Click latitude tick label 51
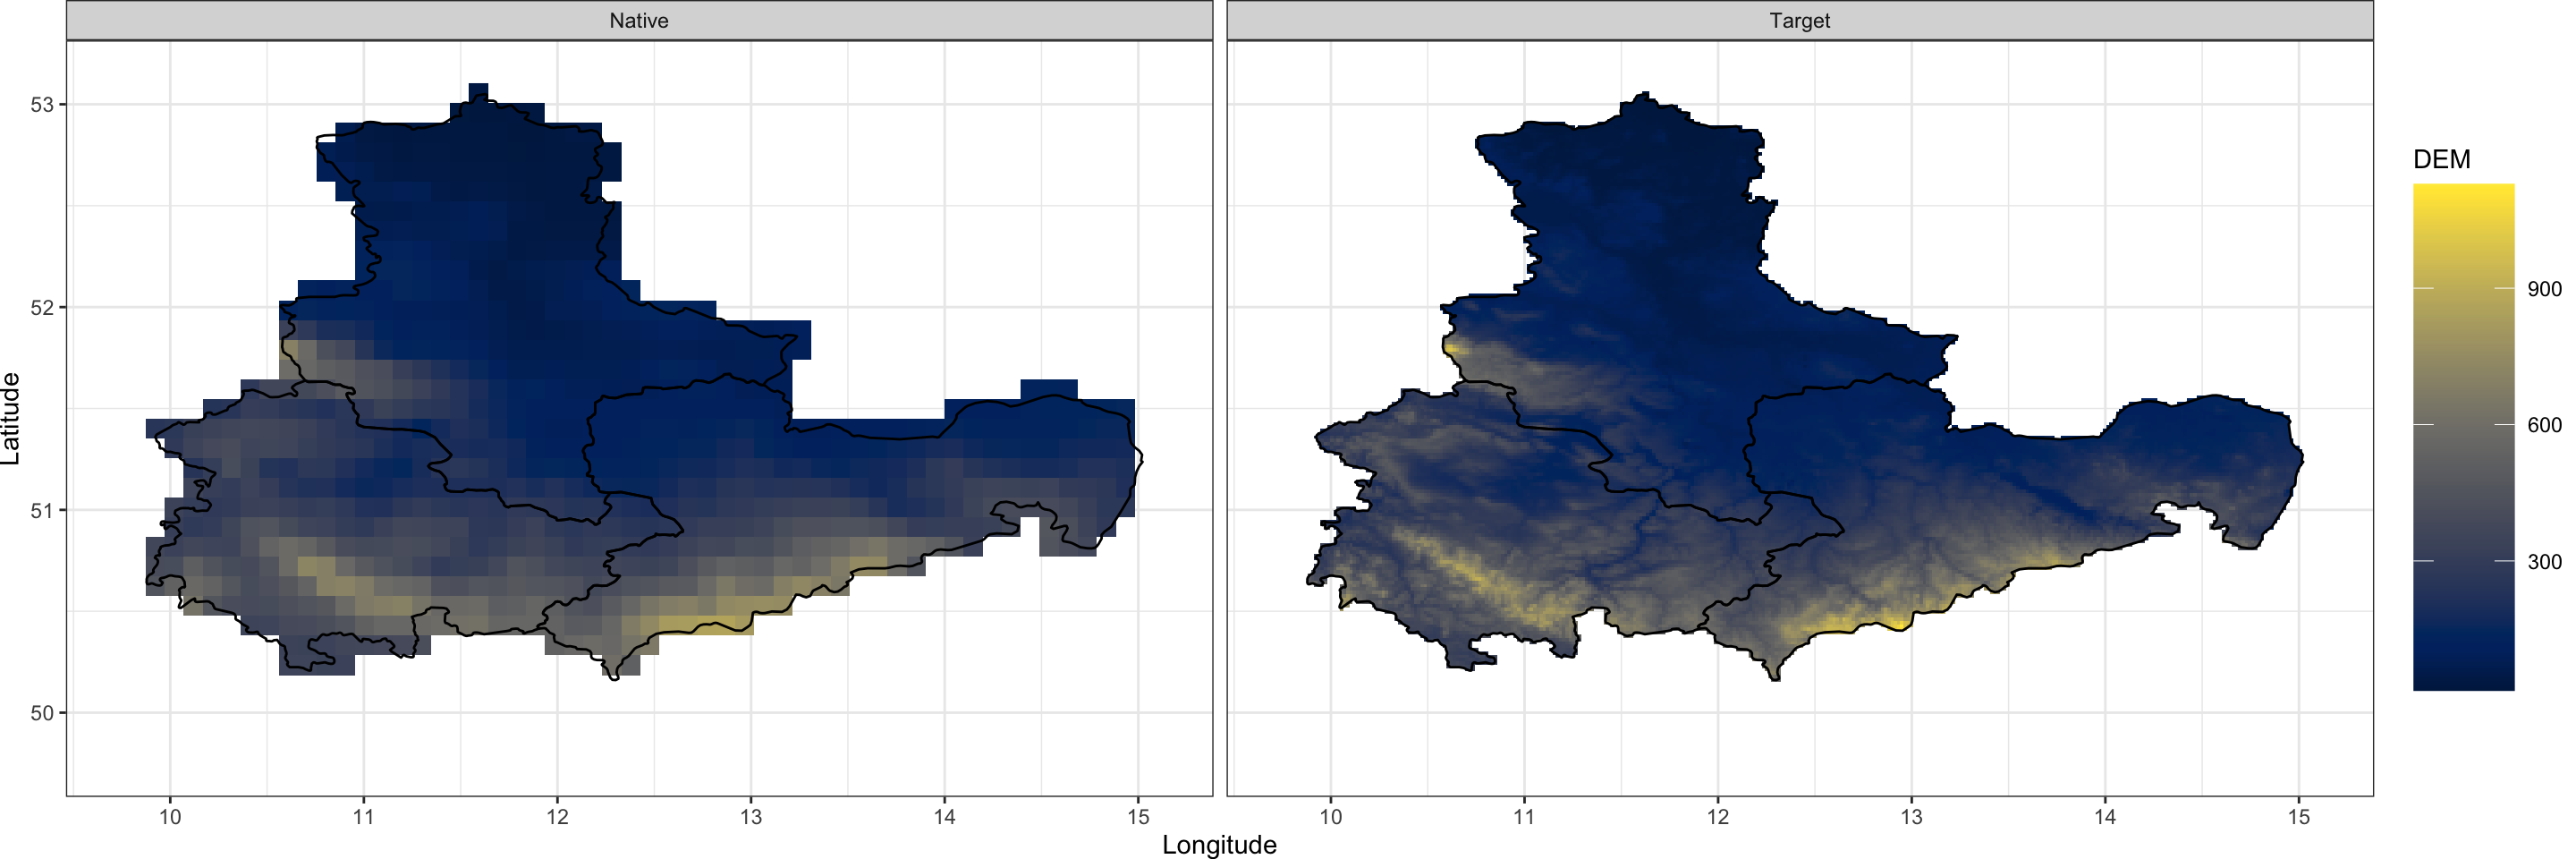The width and height of the screenshot is (2576, 859). [x=42, y=511]
